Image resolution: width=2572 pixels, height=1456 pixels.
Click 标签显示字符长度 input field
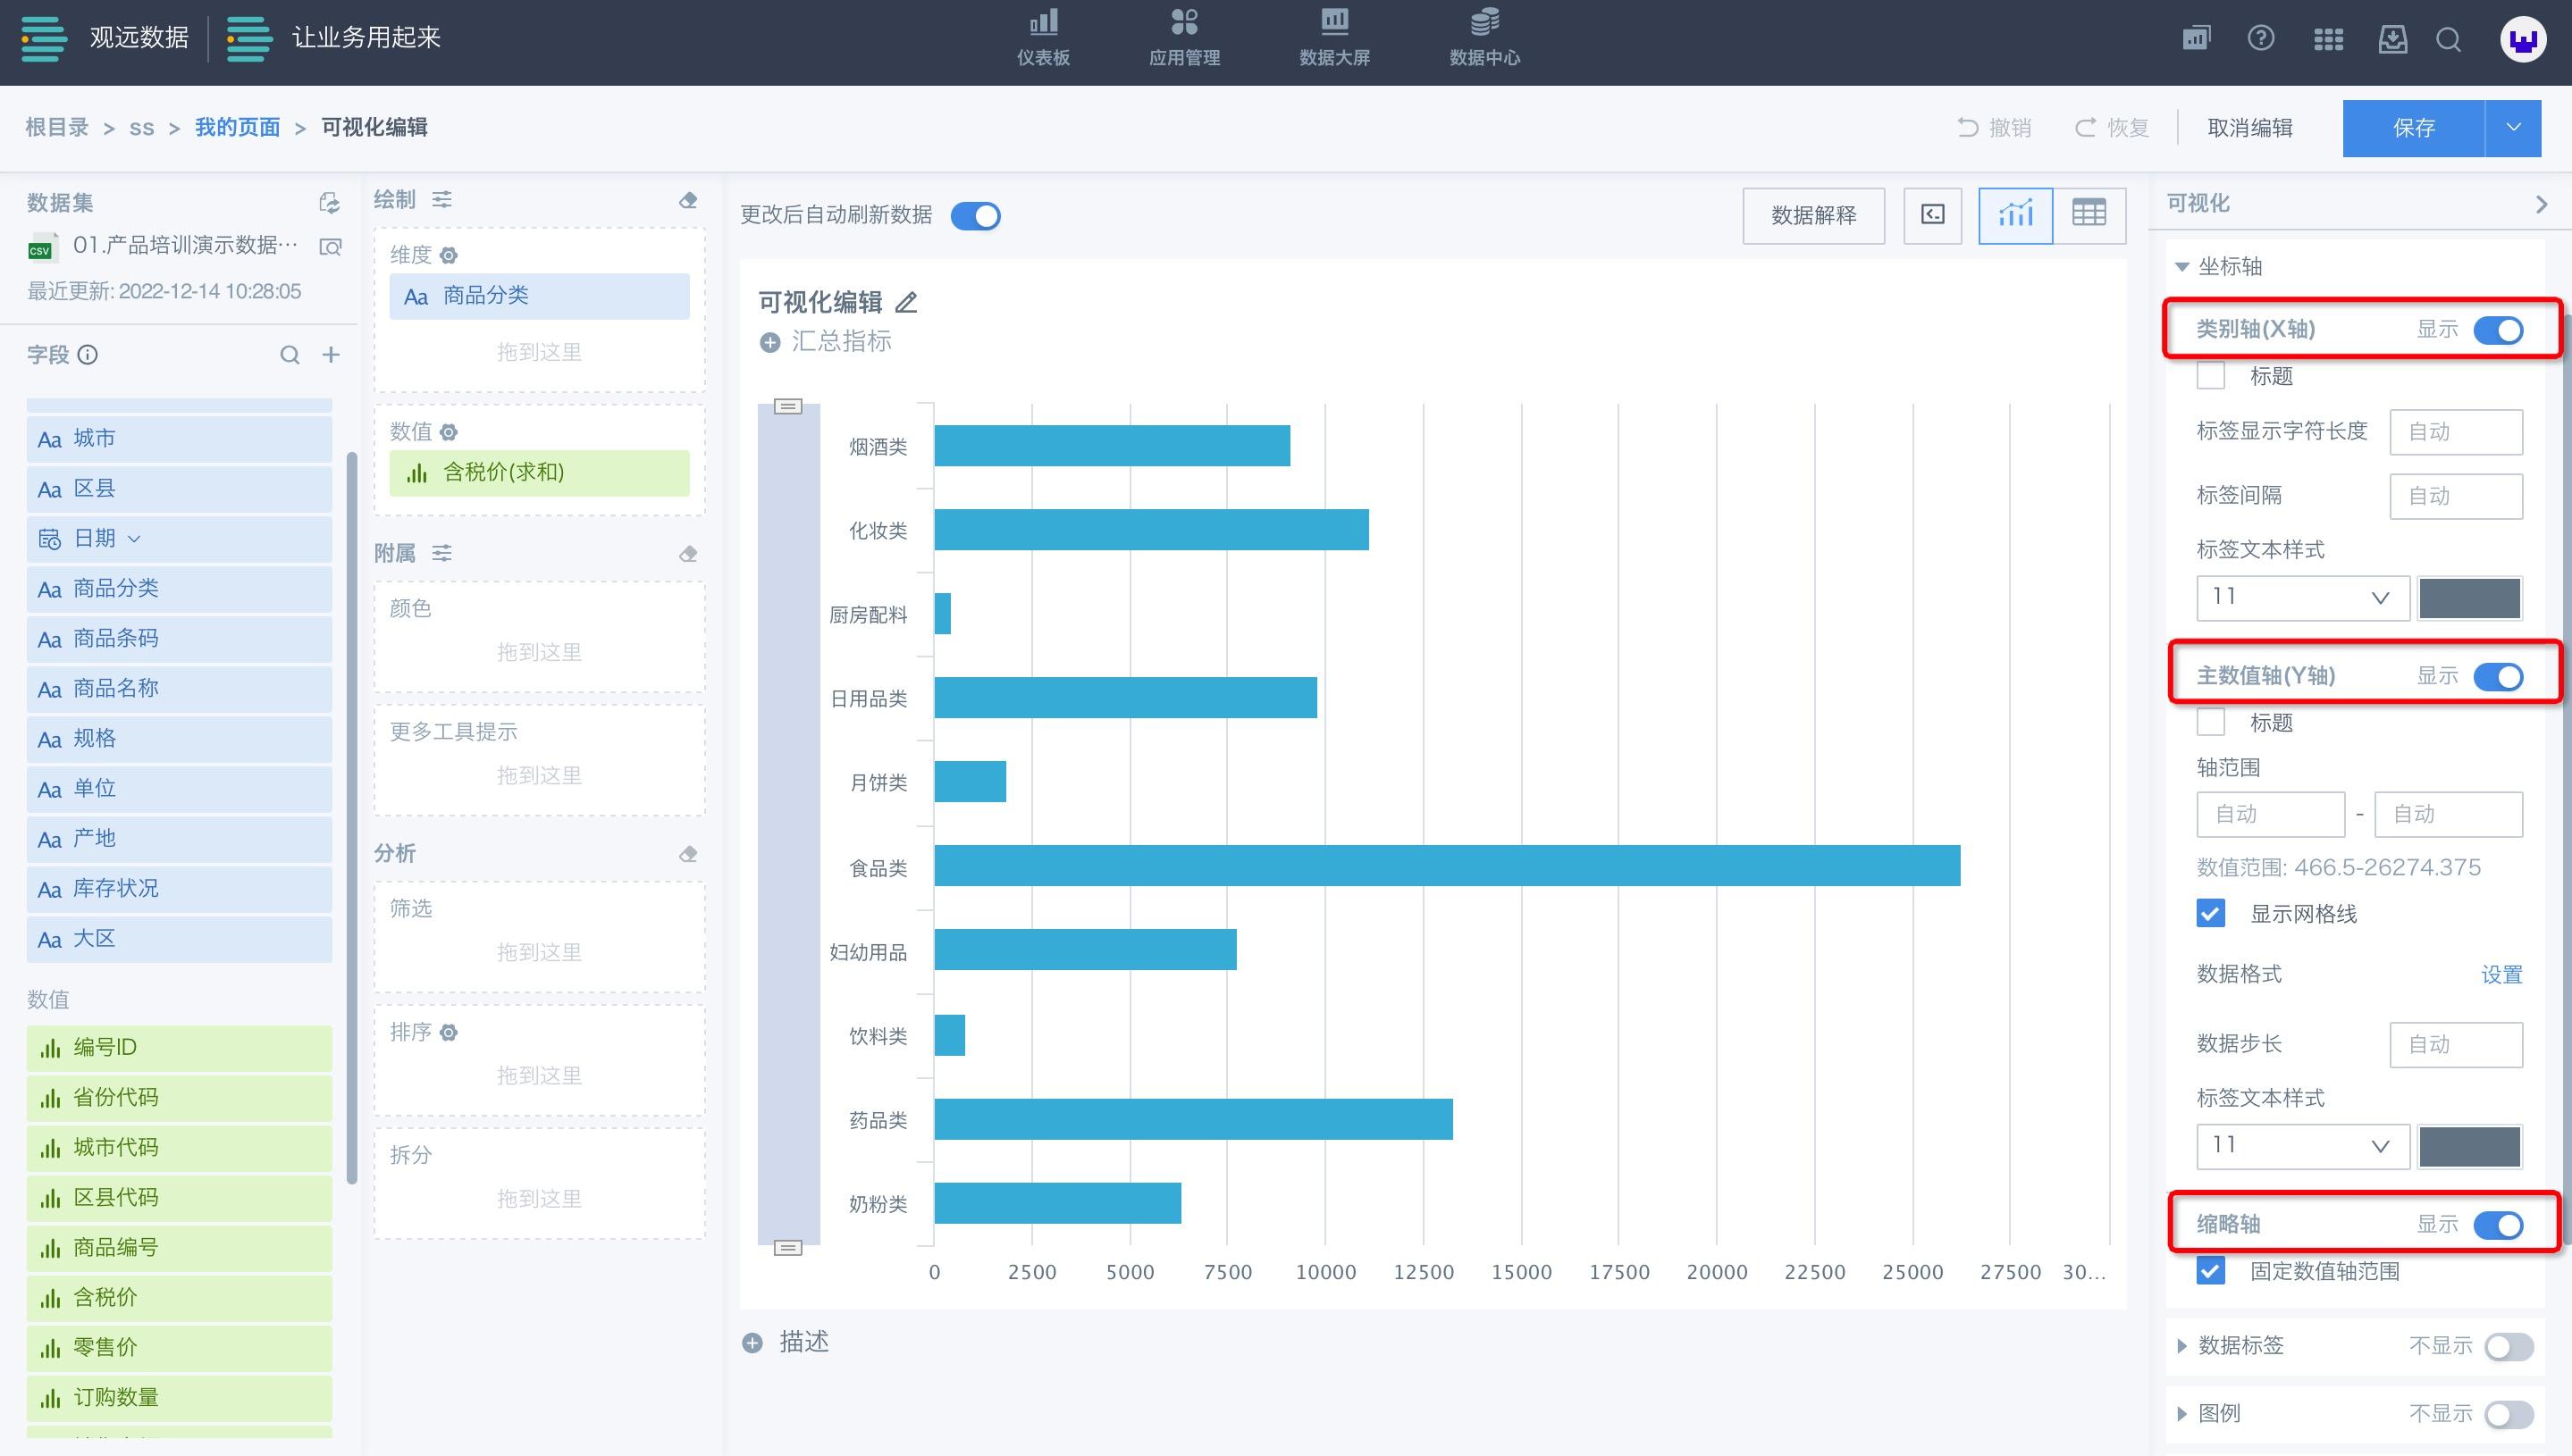2456,432
